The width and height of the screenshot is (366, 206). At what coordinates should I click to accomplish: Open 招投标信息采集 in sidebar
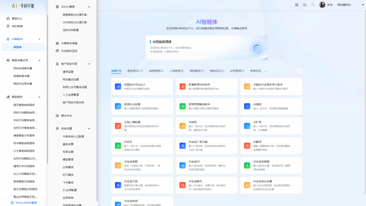click(23, 68)
